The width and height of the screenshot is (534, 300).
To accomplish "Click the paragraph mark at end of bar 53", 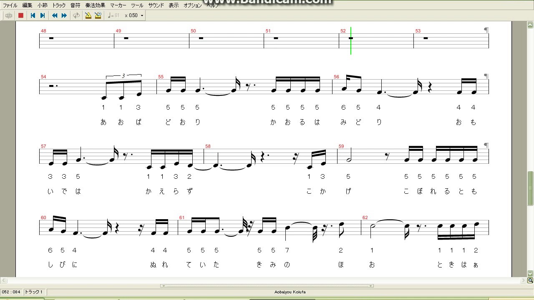I will click(486, 30).
